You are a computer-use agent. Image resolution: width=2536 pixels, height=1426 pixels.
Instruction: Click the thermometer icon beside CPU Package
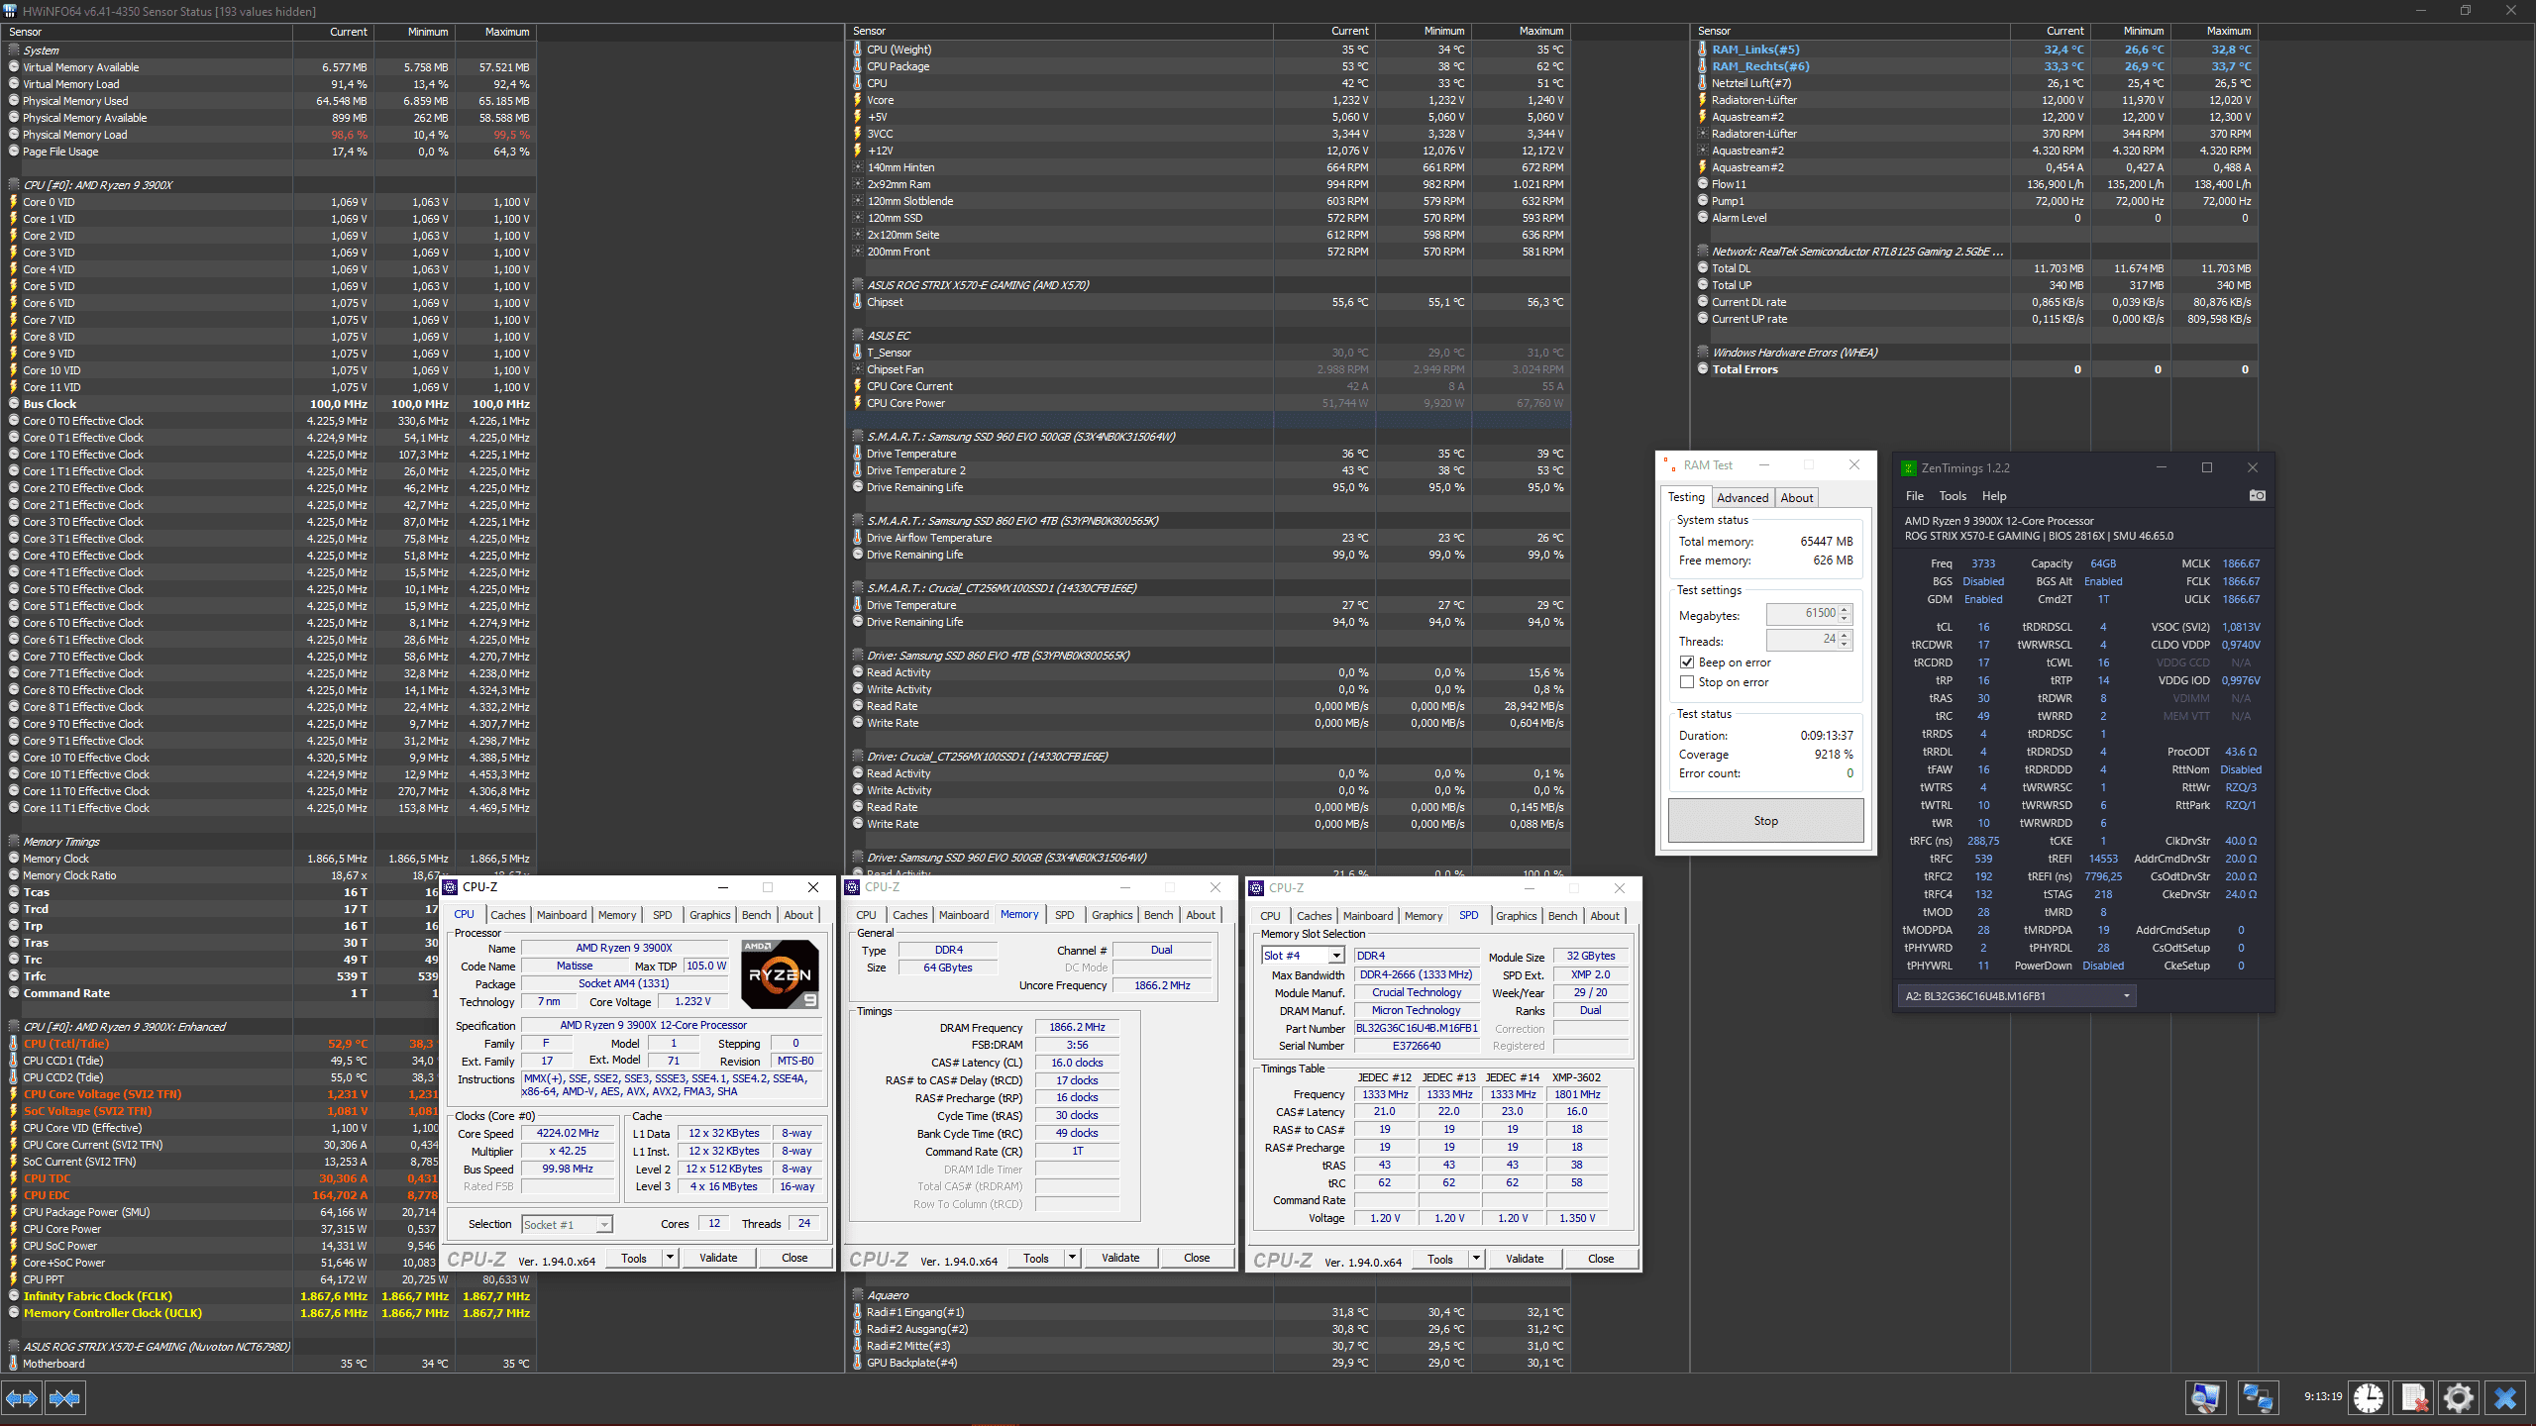[858, 66]
